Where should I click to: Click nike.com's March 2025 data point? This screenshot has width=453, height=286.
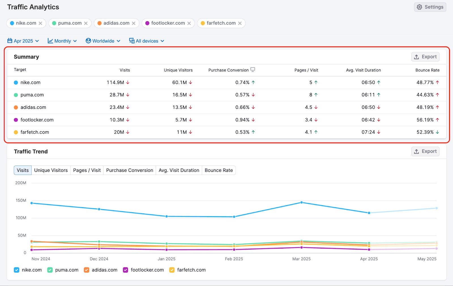click(301, 202)
